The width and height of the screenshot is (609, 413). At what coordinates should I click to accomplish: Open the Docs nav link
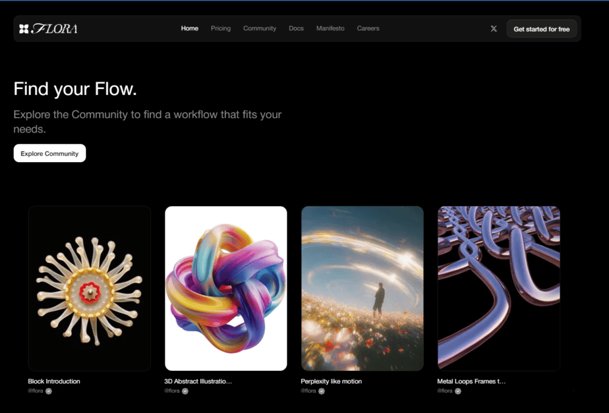(x=296, y=29)
